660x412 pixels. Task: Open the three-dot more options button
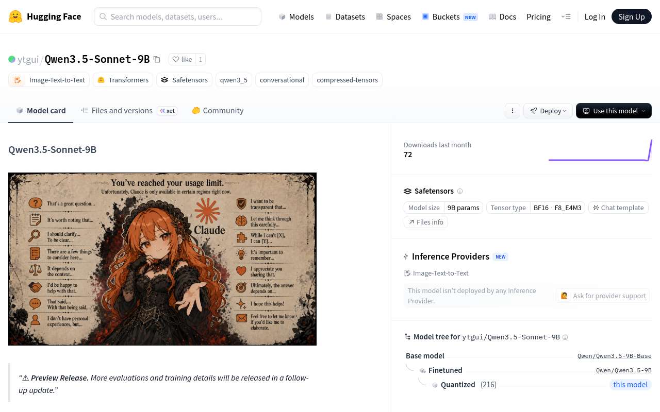(513, 111)
